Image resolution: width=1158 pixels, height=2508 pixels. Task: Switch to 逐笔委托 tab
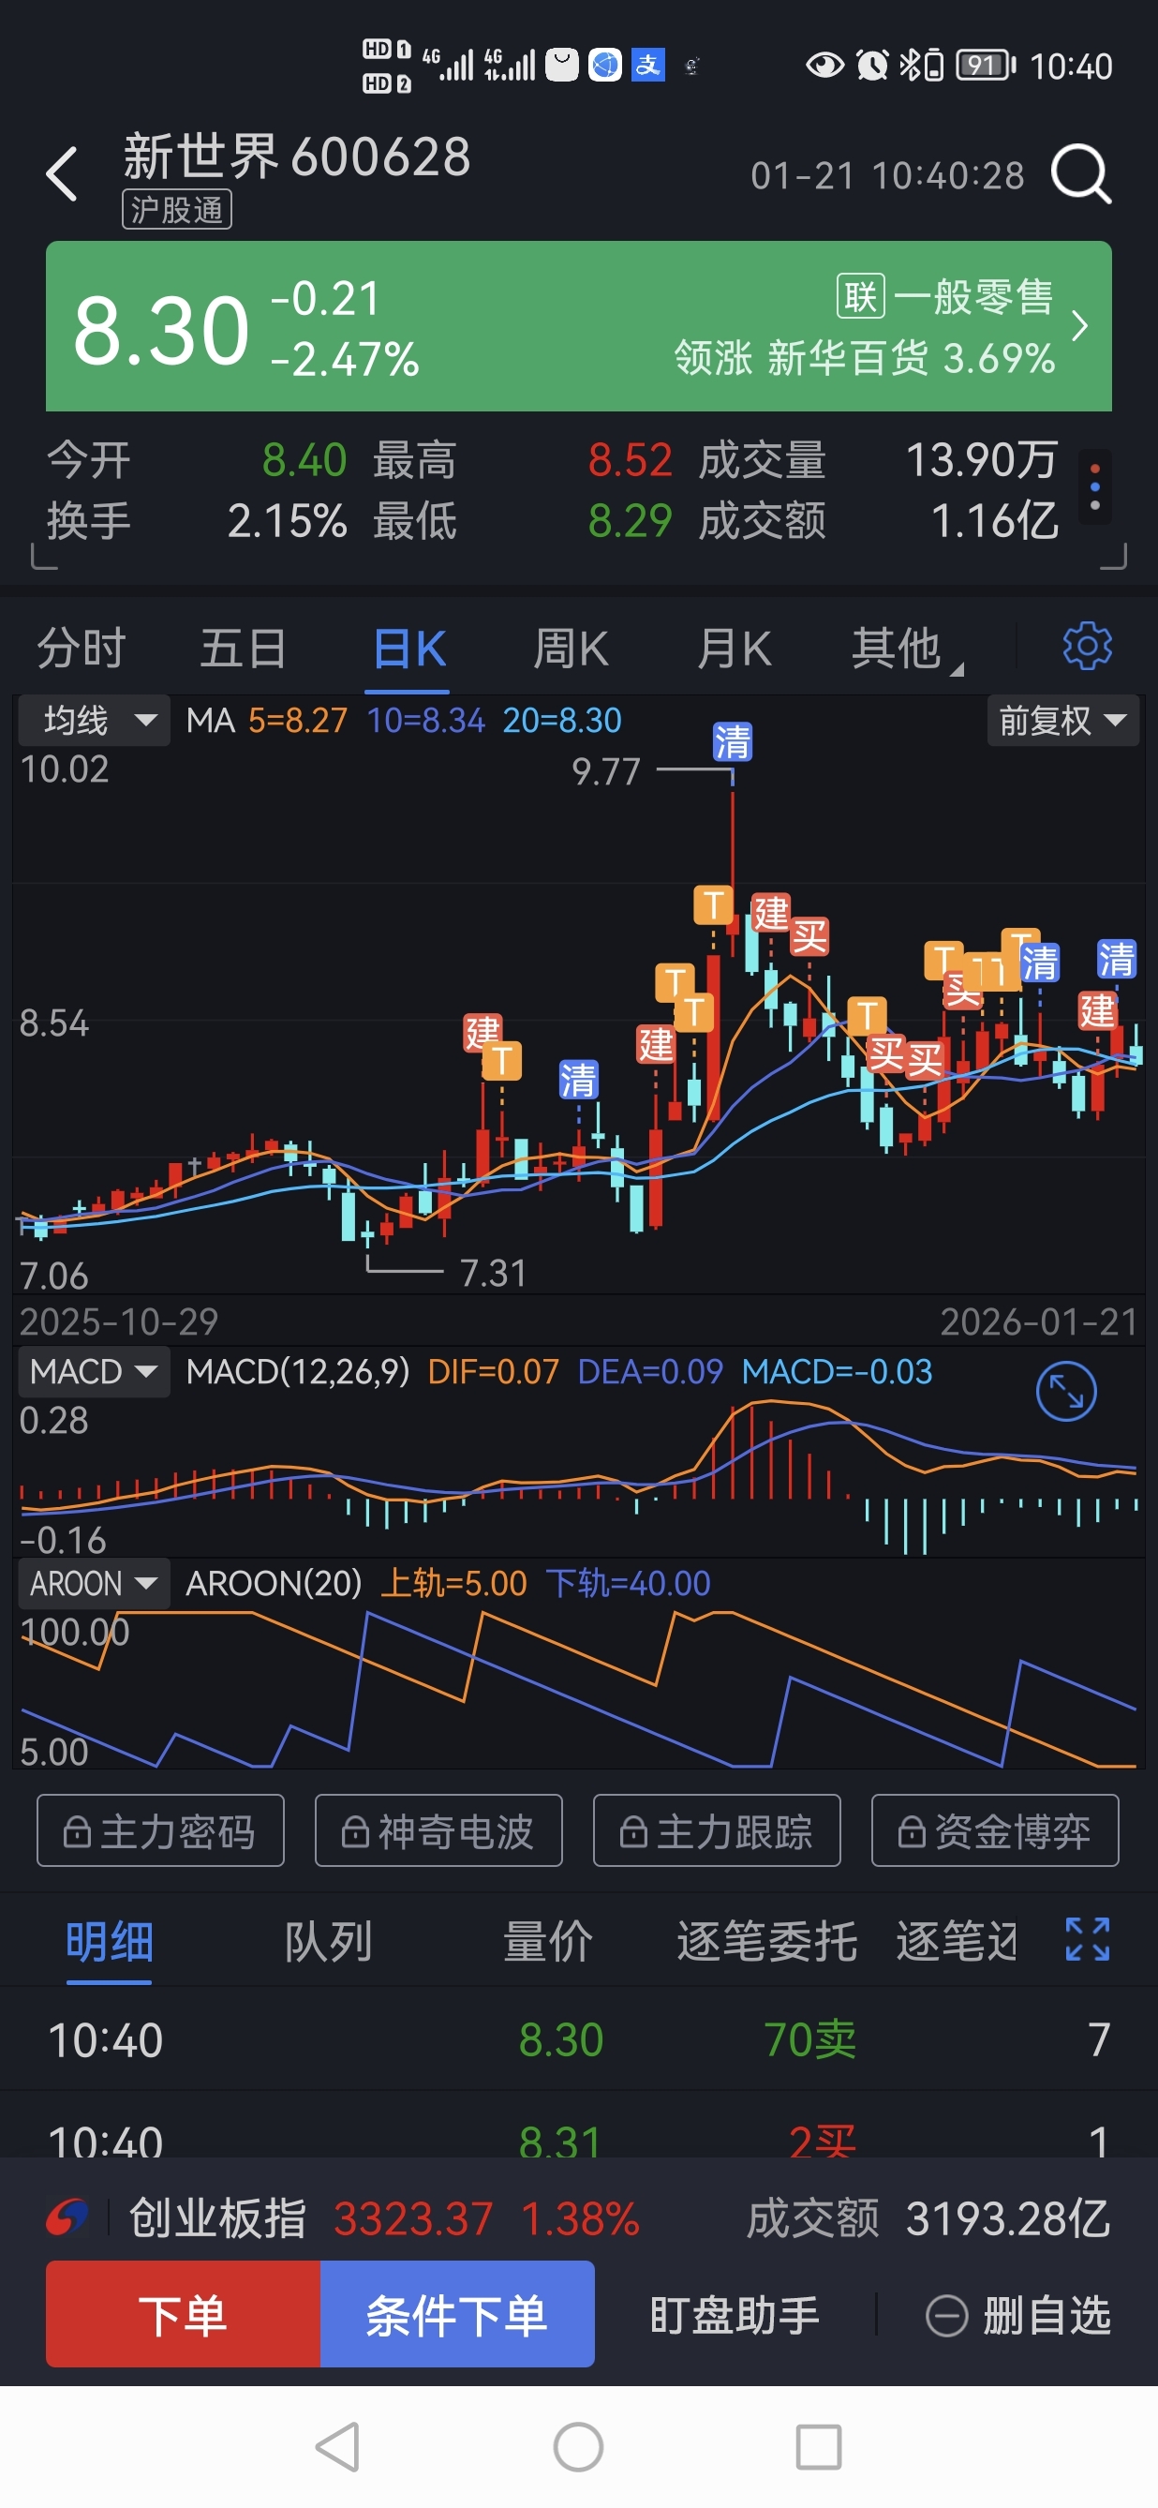coord(766,1941)
